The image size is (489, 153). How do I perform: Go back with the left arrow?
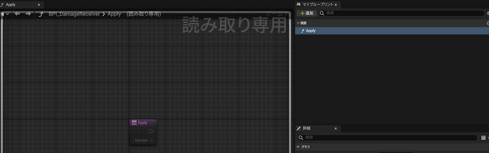tap(17, 14)
